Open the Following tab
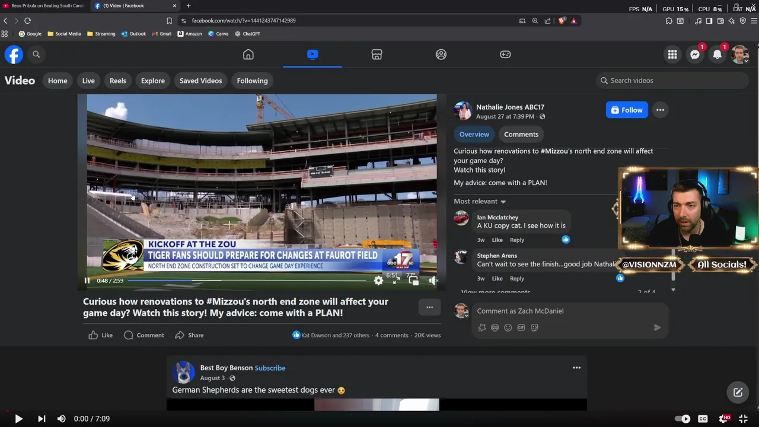 [253, 81]
